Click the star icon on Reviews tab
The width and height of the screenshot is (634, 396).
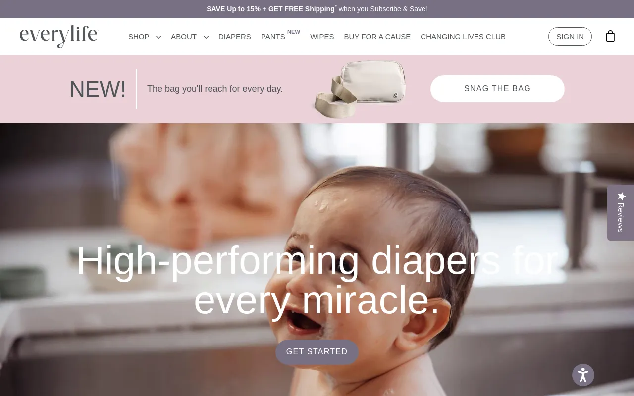(622, 196)
